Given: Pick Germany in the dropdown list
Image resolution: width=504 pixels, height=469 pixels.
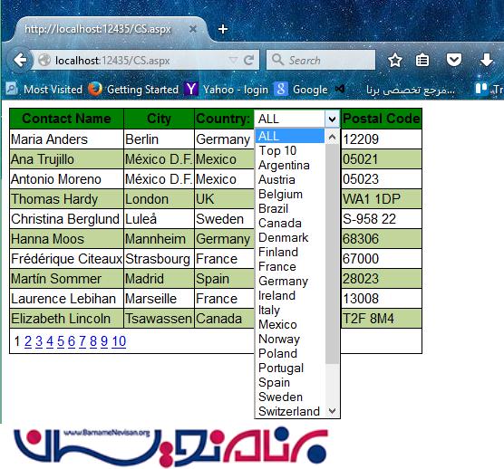Looking at the screenshot, I should pos(290,281).
